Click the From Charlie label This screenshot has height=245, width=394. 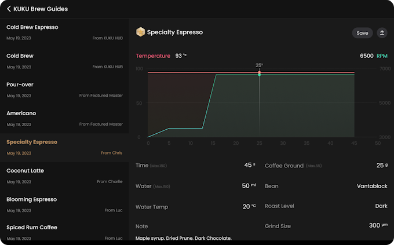coord(110,181)
